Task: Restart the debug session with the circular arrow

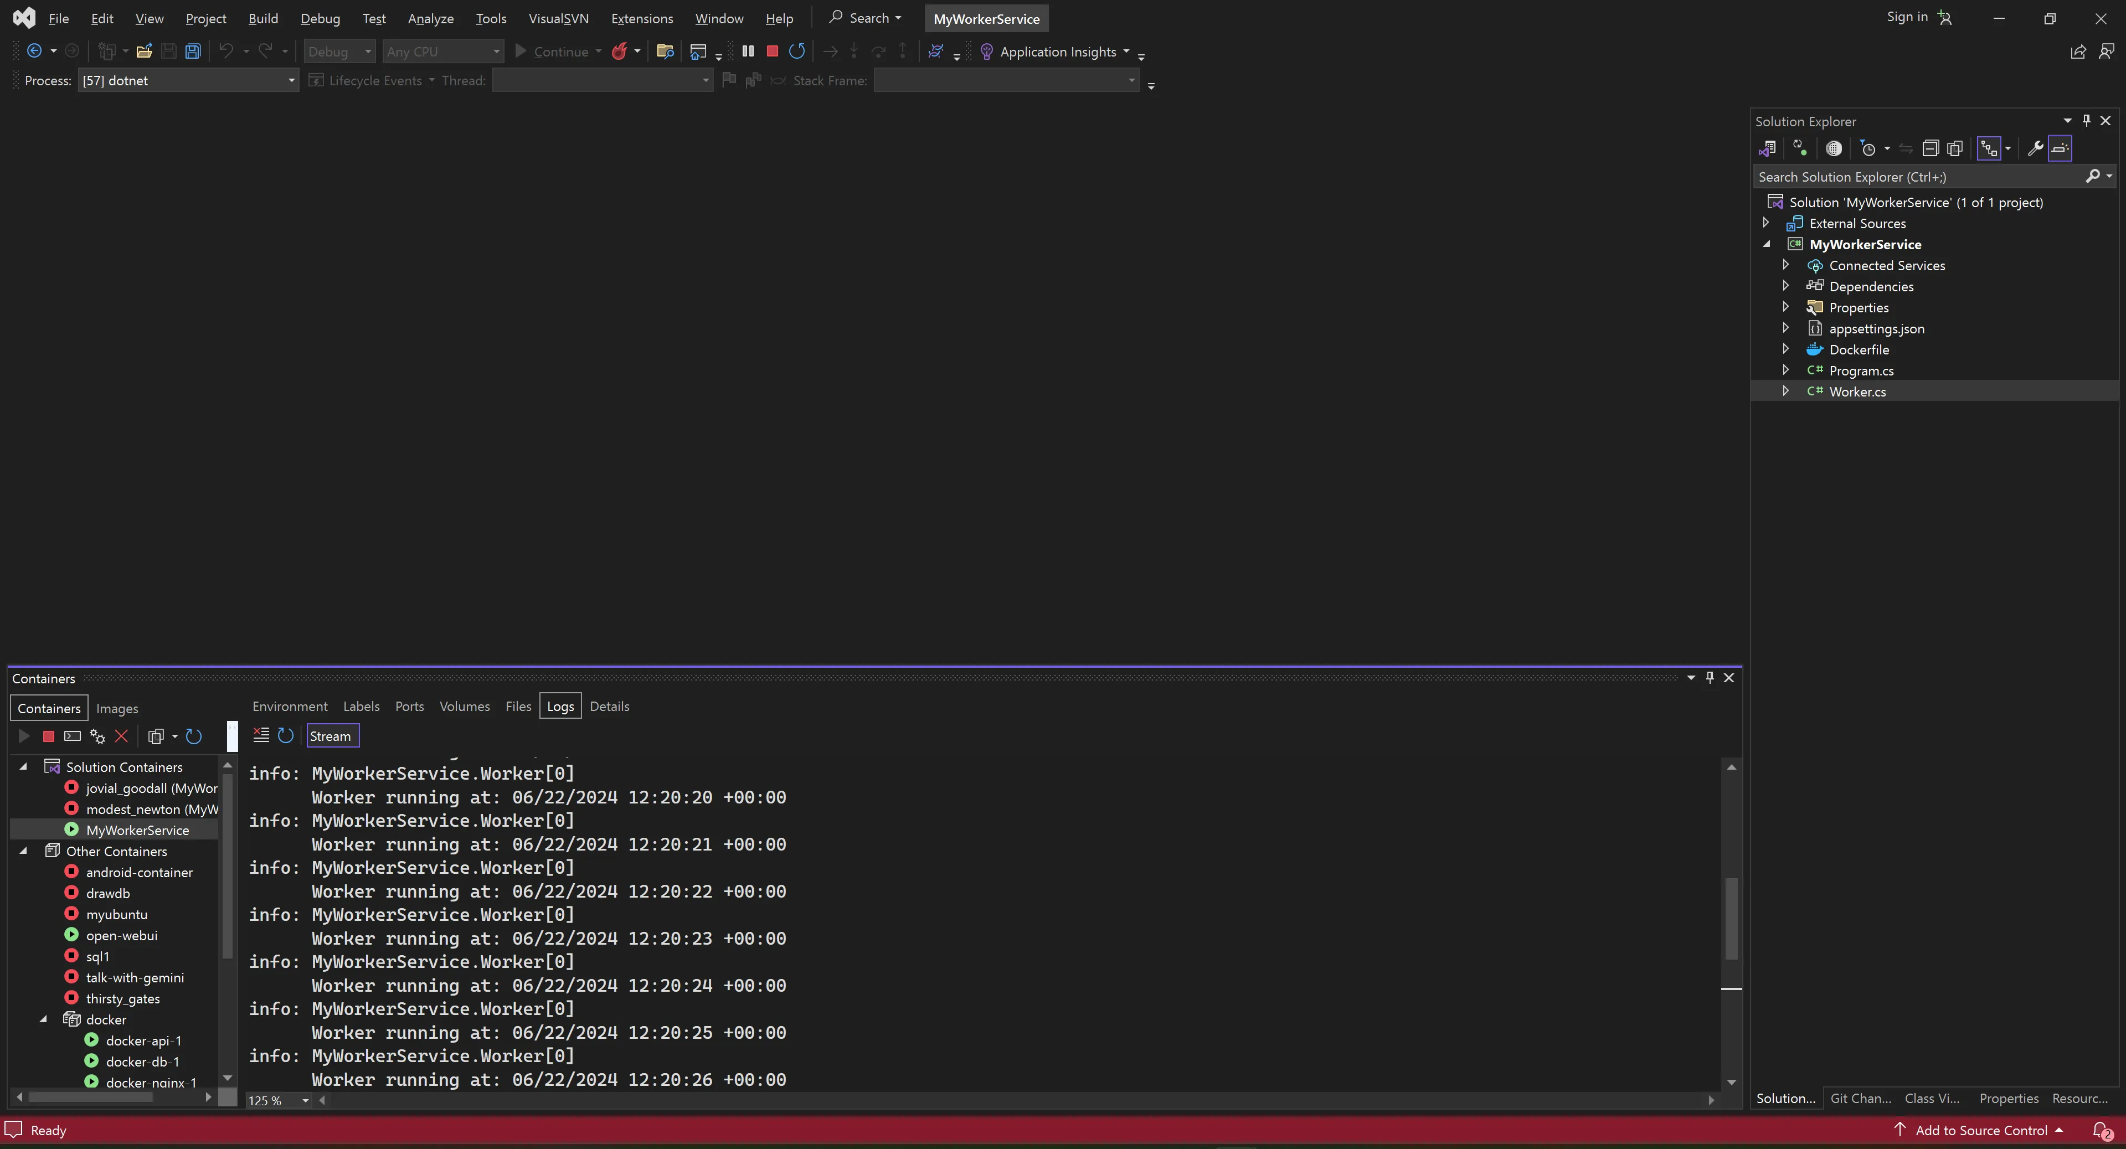Action: [796, 51]
